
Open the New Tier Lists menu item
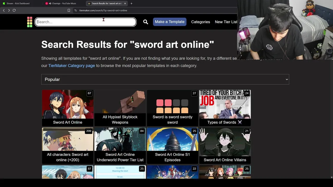point(226,22)
